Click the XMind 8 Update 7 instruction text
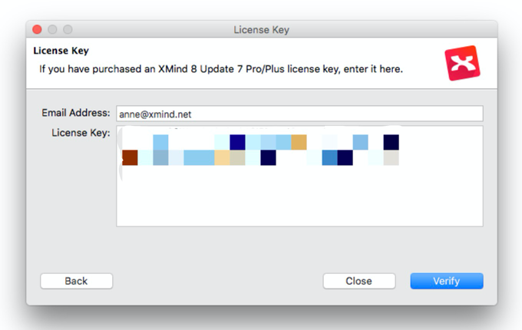Screen dimensions: 522x330 (221, 69)
